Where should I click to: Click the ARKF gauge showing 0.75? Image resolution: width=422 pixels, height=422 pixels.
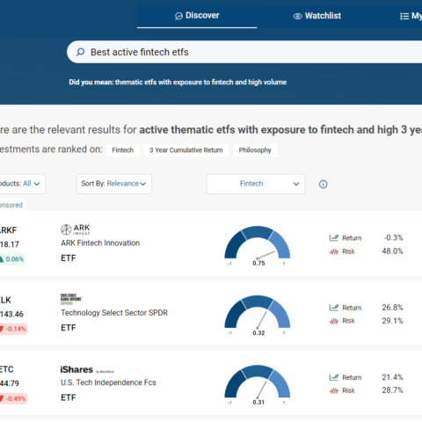click(x=258, y=245)
